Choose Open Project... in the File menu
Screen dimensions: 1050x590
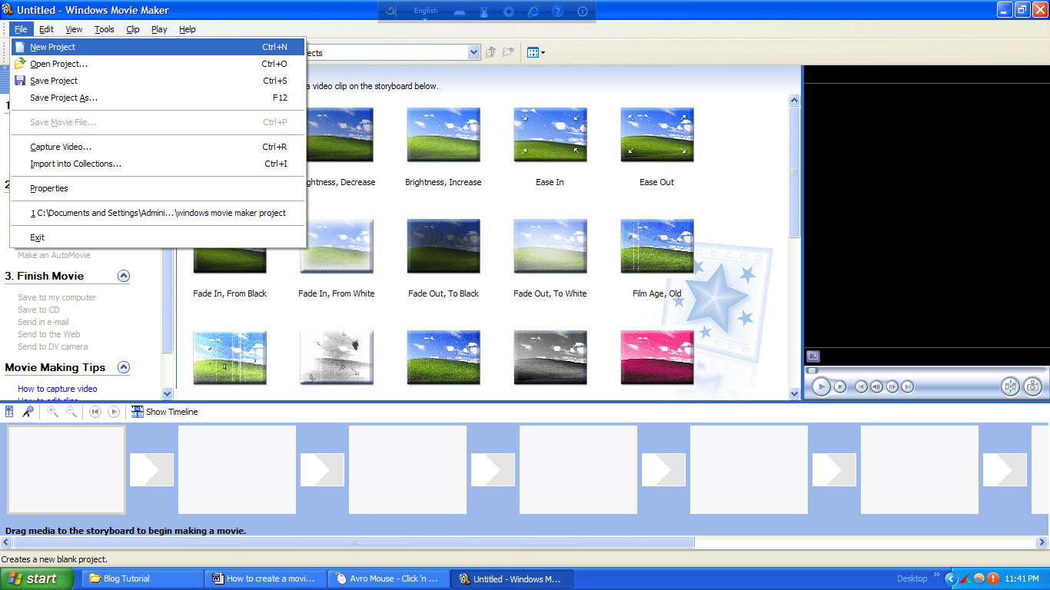pos(158,64)
